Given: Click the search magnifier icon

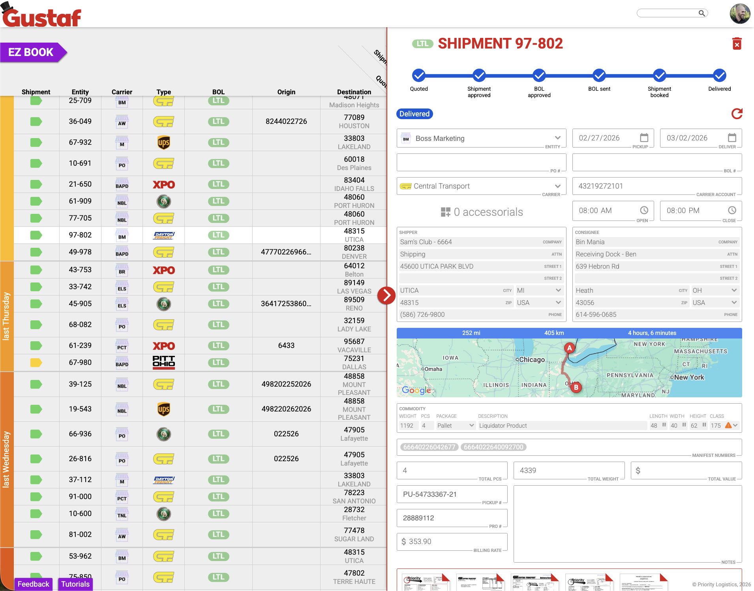Looking at the screenshot, I should (x=701, y=13).
